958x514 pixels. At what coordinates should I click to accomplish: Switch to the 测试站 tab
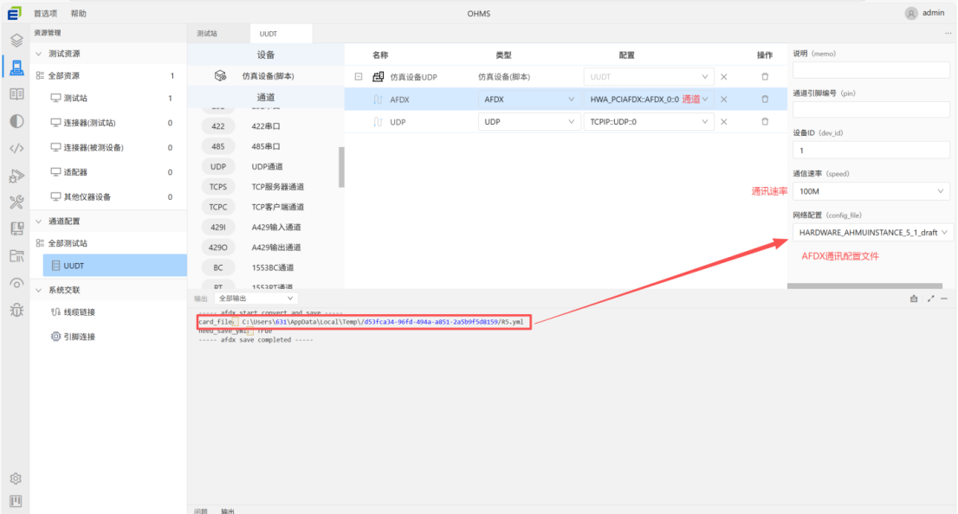[207, 34]
